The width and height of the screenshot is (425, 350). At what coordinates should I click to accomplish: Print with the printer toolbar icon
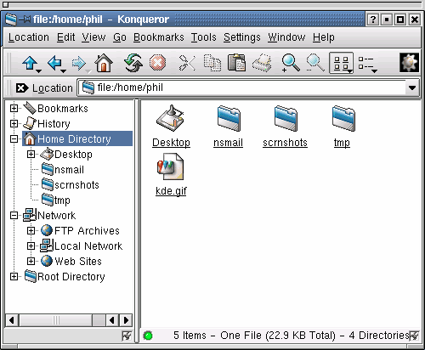click(x=262, y=63)
